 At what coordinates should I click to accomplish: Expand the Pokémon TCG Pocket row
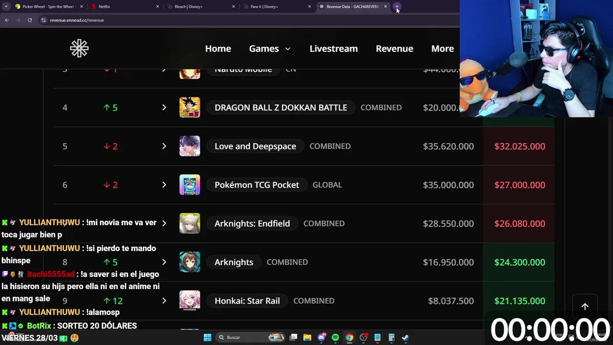click(164, 184)
